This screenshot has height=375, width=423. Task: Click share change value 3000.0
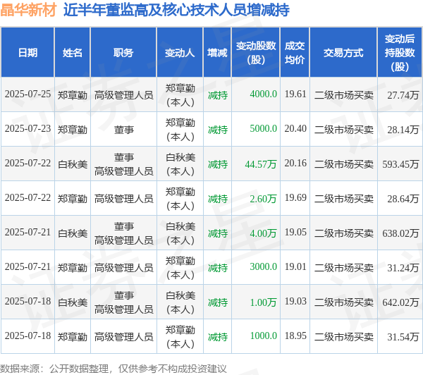(x=263, y=267)
